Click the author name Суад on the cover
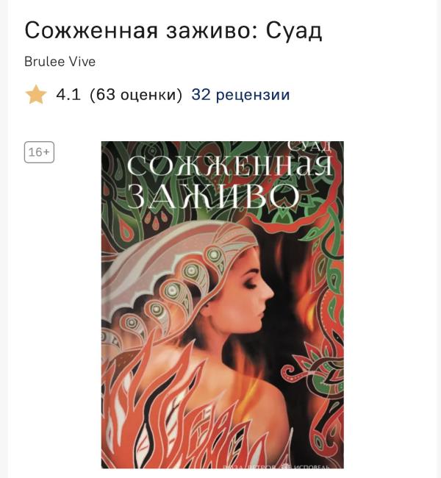Image resolution: width=441 pixels, height=478 pixels. tap(309, 146)
